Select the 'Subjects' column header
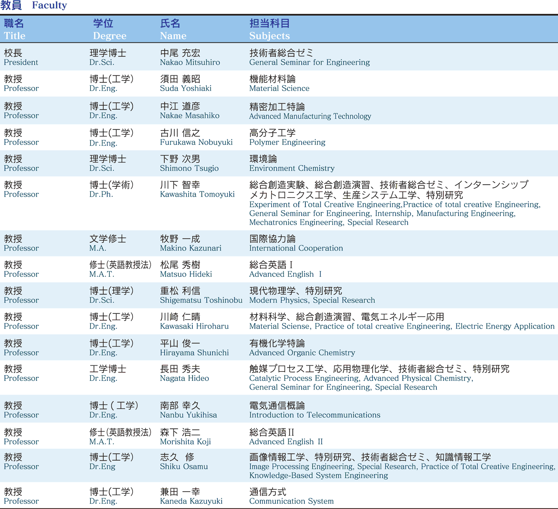This screenshot has height=509, width=558. pos(269,36)
